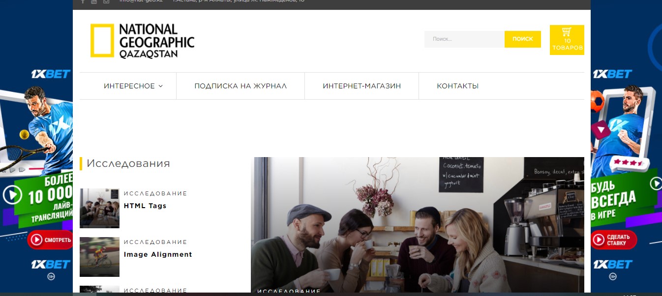The image size is (662, 296).
Task: Click the National Geographic Qazaqstan logo
Action: pyautogui.click(x=142, y=41)
